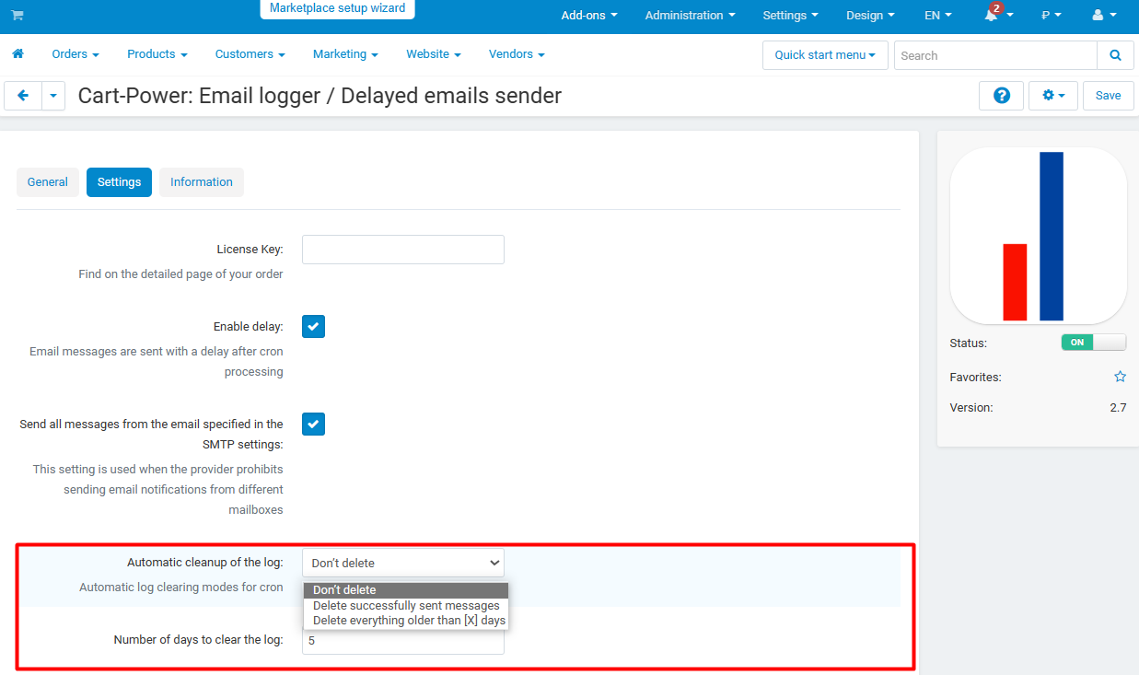This screenshot has height=675, width=1139.
Task: Open the Products menu
Action: tap(157, 54)
